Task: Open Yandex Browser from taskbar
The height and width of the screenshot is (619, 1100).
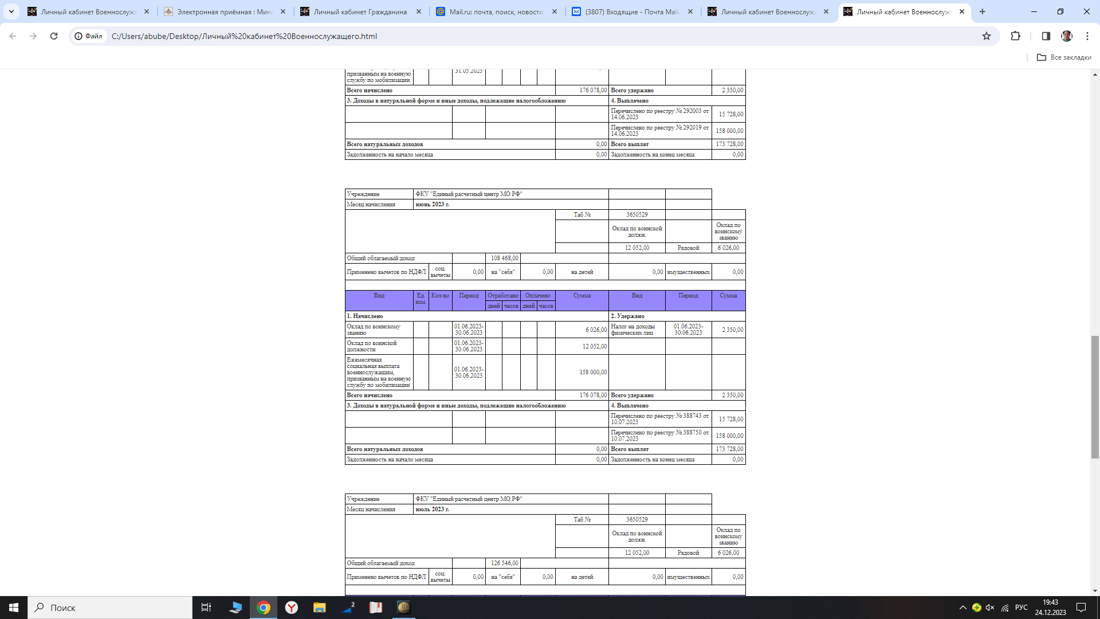Action: (x=292, y=608)
